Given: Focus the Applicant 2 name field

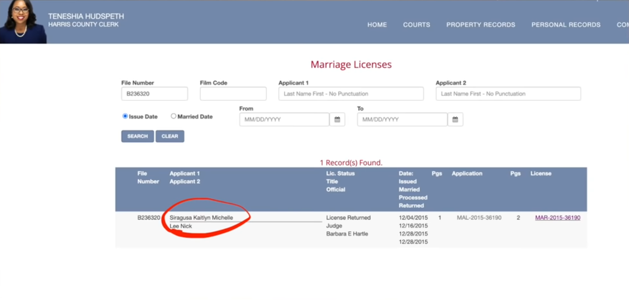Looking at the screenshot, I should (x=508, y=94).
